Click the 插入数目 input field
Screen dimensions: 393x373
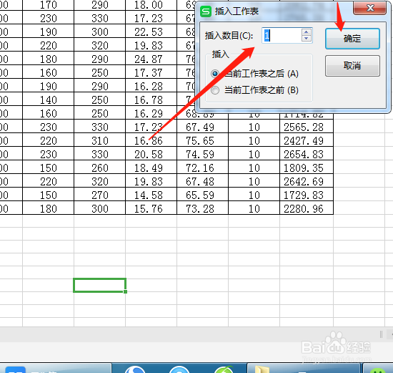pyautogui.click(x=282, y=35)
